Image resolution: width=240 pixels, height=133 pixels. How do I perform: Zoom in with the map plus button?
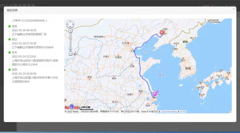[x=70, y=31]
